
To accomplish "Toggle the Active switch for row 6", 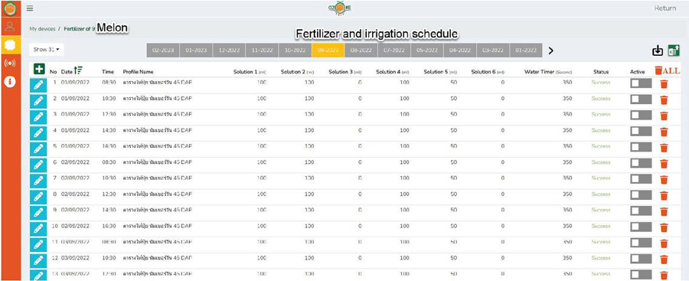I will pyautogui.click(x=641, y=163).
